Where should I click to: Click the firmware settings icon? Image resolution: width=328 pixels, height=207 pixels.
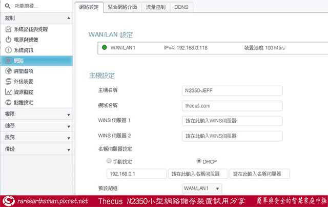[8, 103]
